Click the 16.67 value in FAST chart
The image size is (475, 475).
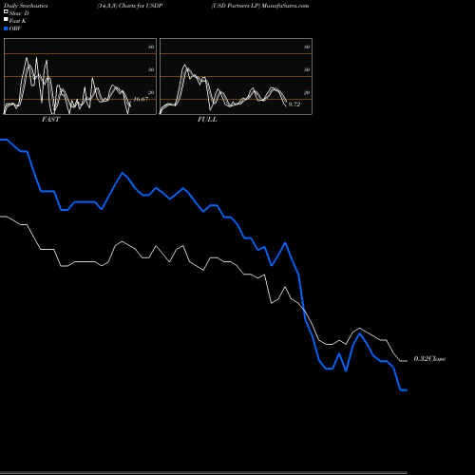pyautogui.click(x=141, y=100)
